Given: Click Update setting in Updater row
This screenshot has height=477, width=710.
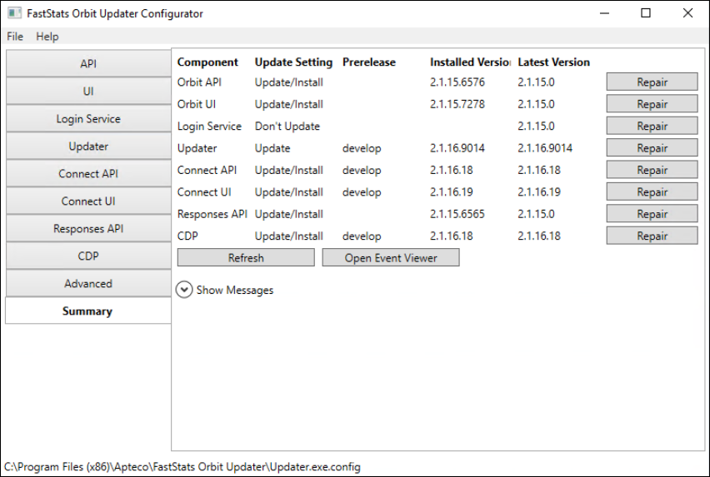Looking at the screenshot, I should click(x=272, y=148).
